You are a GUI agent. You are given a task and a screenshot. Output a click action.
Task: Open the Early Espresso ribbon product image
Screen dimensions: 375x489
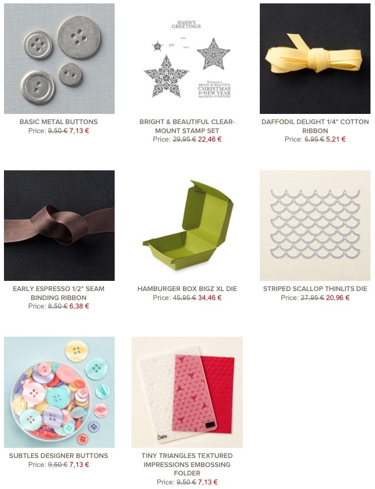pos(59,226)
